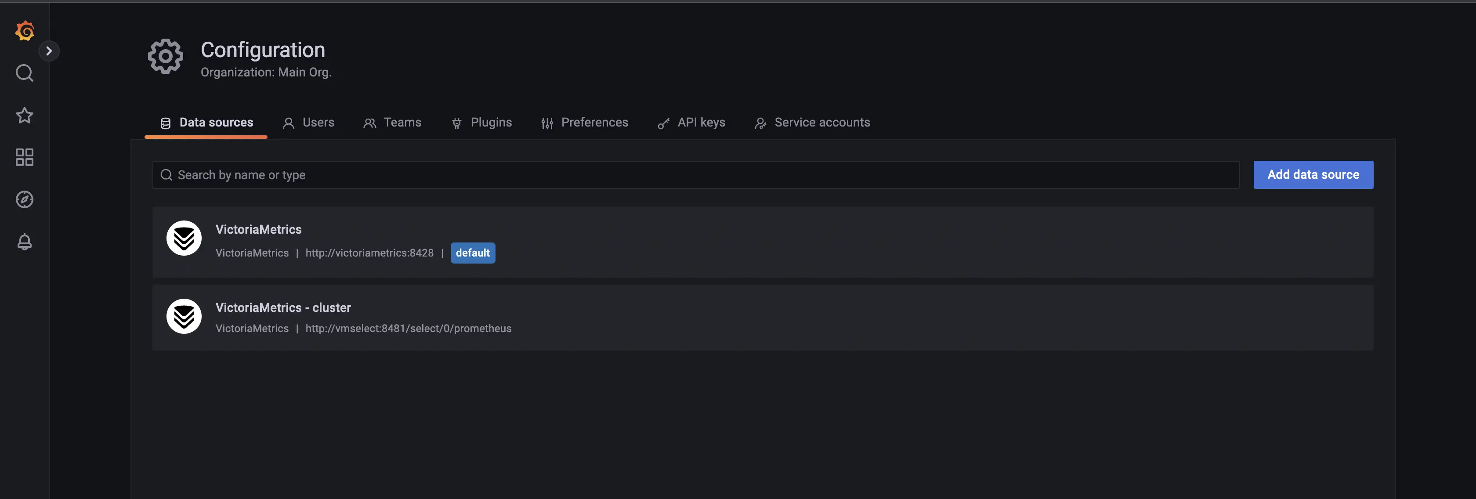Switch to Preferences tab
The width and height of the screenshot is (1476, 499).
584,123
